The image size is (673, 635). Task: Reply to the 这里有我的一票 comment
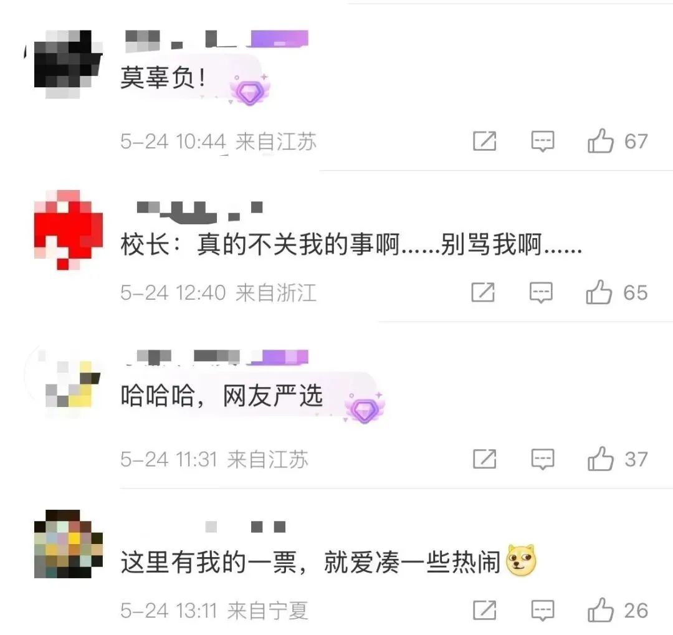point(543,610)
